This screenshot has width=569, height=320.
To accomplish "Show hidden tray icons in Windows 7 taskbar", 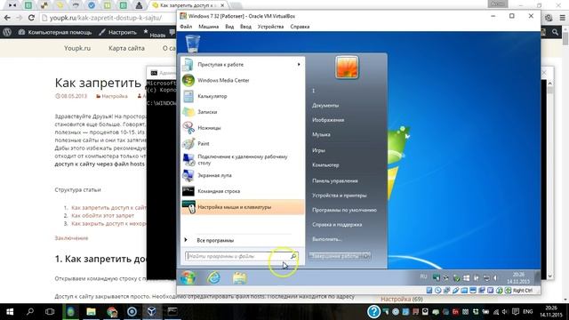I will [x=495, y=278].
